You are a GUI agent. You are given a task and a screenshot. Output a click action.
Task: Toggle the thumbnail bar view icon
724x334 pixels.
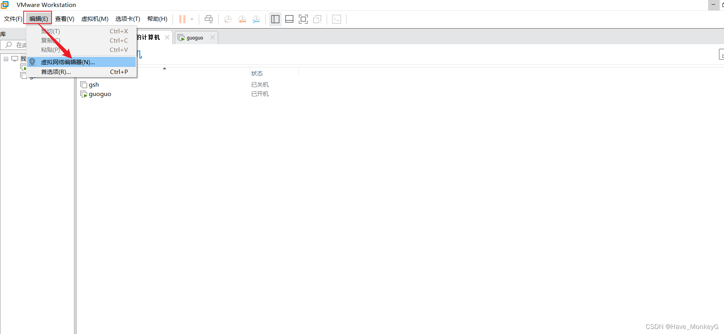(289, 19)
